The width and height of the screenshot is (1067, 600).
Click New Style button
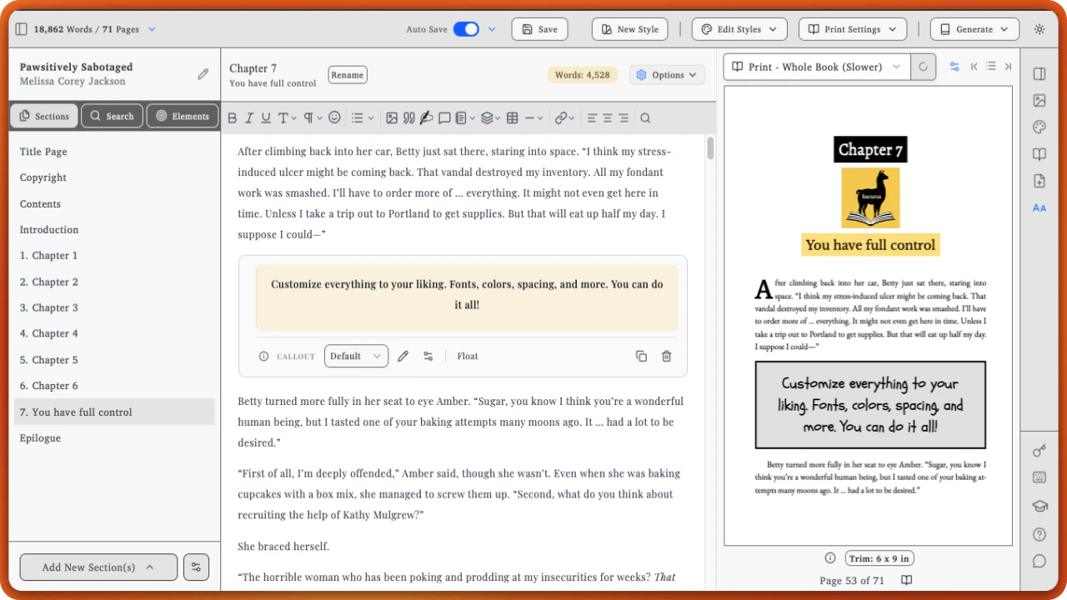tap(628, 29)
